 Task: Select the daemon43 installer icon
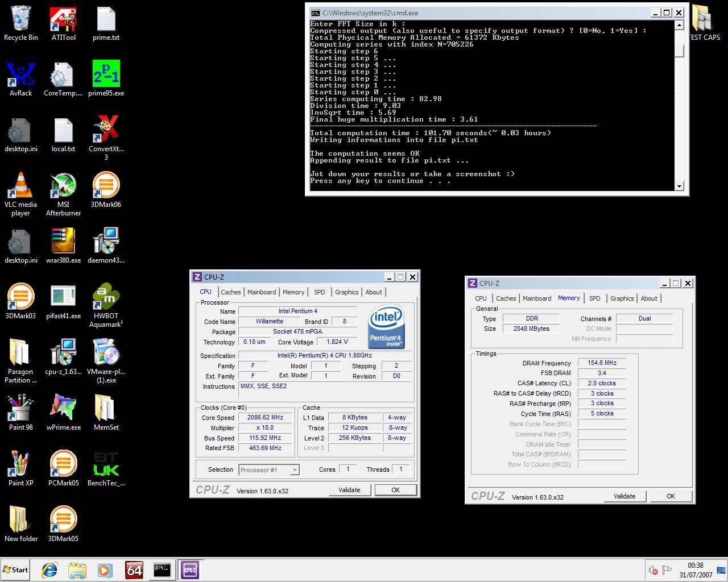click(x=106, y=246)
